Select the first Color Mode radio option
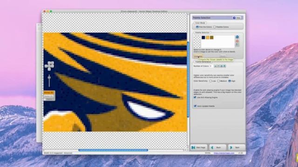The width and height of the screenshot is (298, 167). pyautogui.click(x=197, y=27)
